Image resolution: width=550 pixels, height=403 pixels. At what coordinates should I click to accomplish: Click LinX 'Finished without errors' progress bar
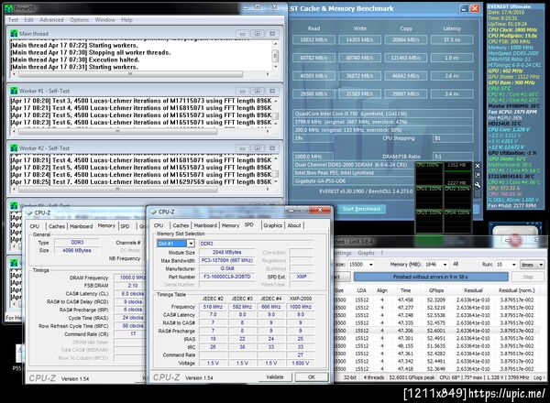[431, 277]
